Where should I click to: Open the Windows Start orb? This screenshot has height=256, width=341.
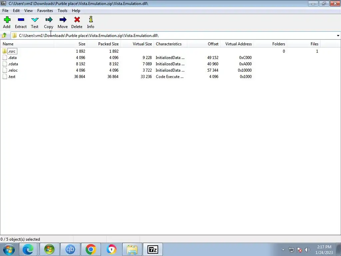(x=9, y=249)
